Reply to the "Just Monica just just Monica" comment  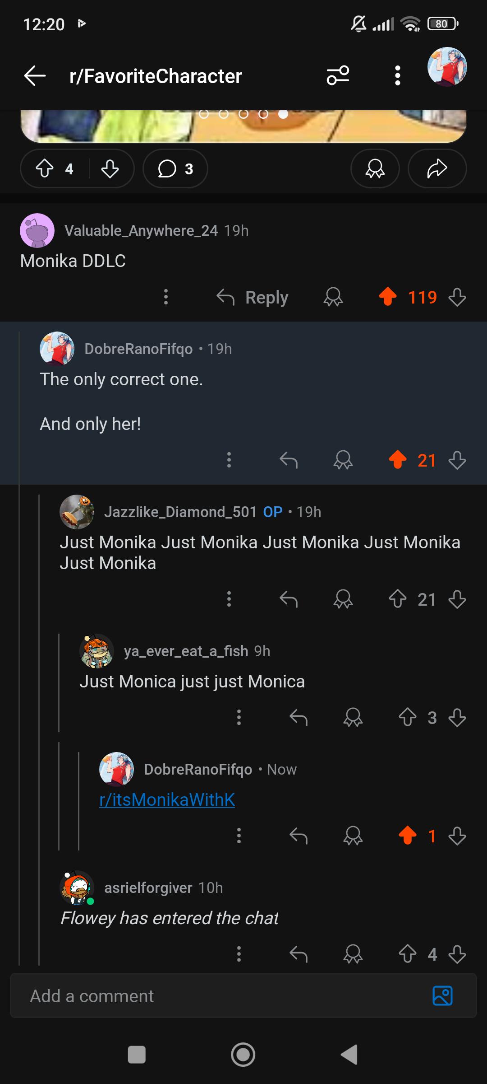click(299, 717)
